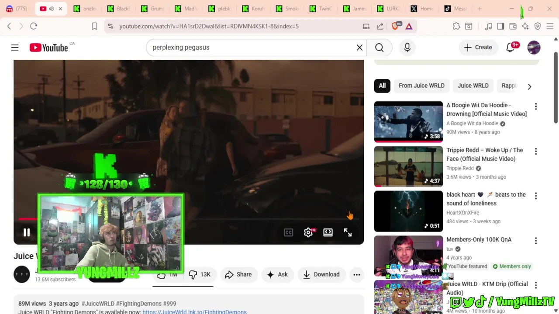Open Leo AI sparkle icon in toolbar

coord(525,26)
